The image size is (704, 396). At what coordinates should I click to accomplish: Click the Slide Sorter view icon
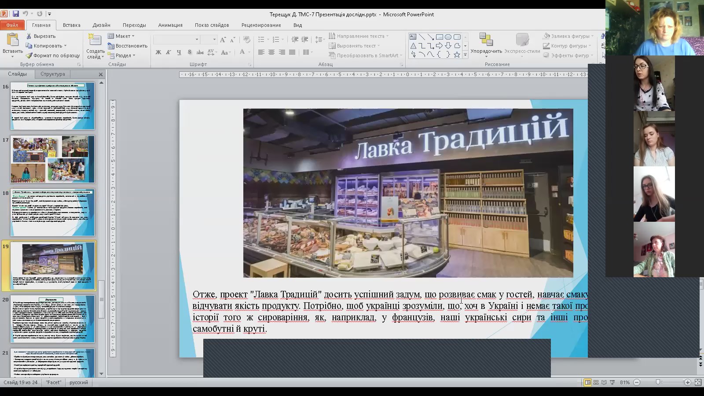pyautogui.click(x=596, y=382)
